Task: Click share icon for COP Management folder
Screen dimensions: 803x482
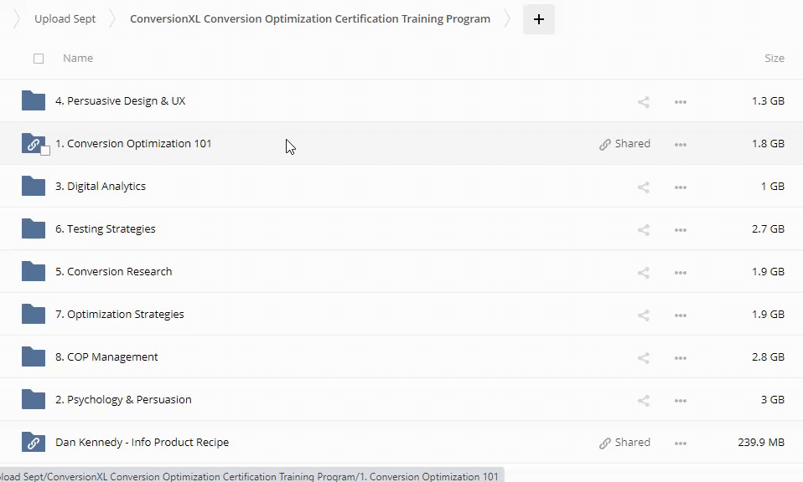Action: (643, 358)
